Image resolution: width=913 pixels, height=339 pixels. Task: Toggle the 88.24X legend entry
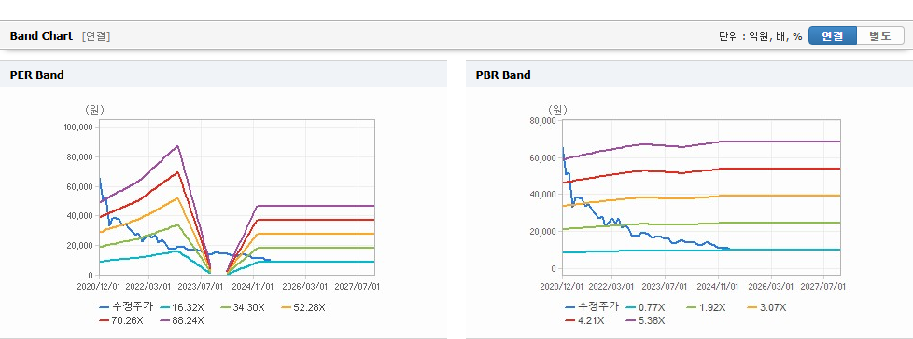182,320
